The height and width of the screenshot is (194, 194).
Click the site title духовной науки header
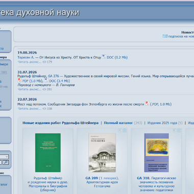[x=39, y=13]
